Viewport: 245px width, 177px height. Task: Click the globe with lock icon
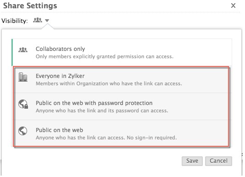pos(23,104)
